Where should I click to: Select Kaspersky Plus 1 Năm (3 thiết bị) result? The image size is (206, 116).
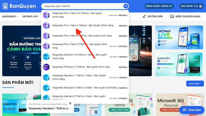pyautogui.click(x=85, y=36)
